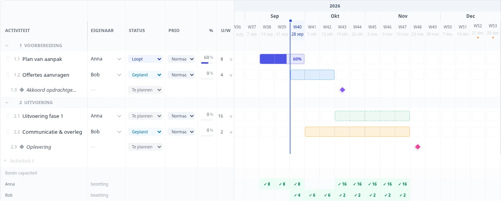
Task: Open priority dropdown for Communicatie & overleg
Action: pyautogui.click(x=181, y=132)
